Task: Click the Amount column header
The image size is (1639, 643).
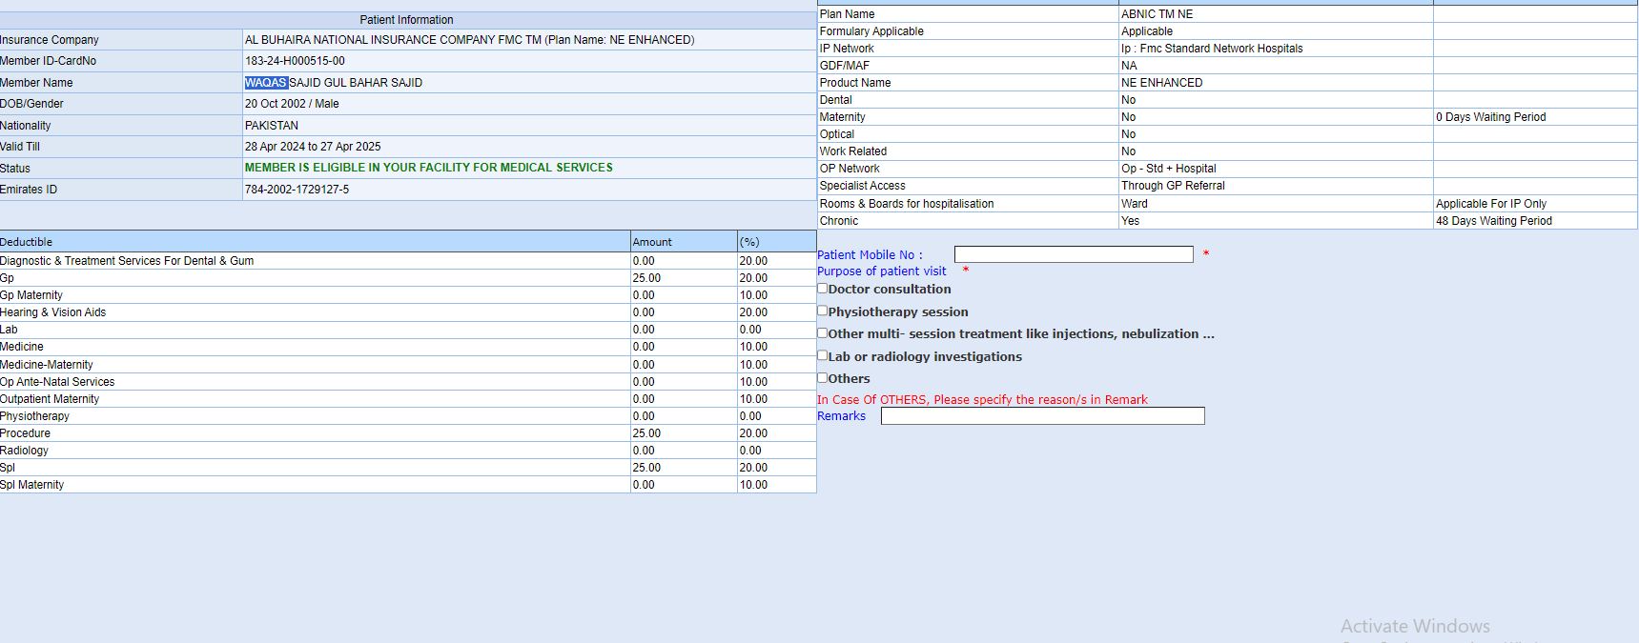Action: [652, 242]
